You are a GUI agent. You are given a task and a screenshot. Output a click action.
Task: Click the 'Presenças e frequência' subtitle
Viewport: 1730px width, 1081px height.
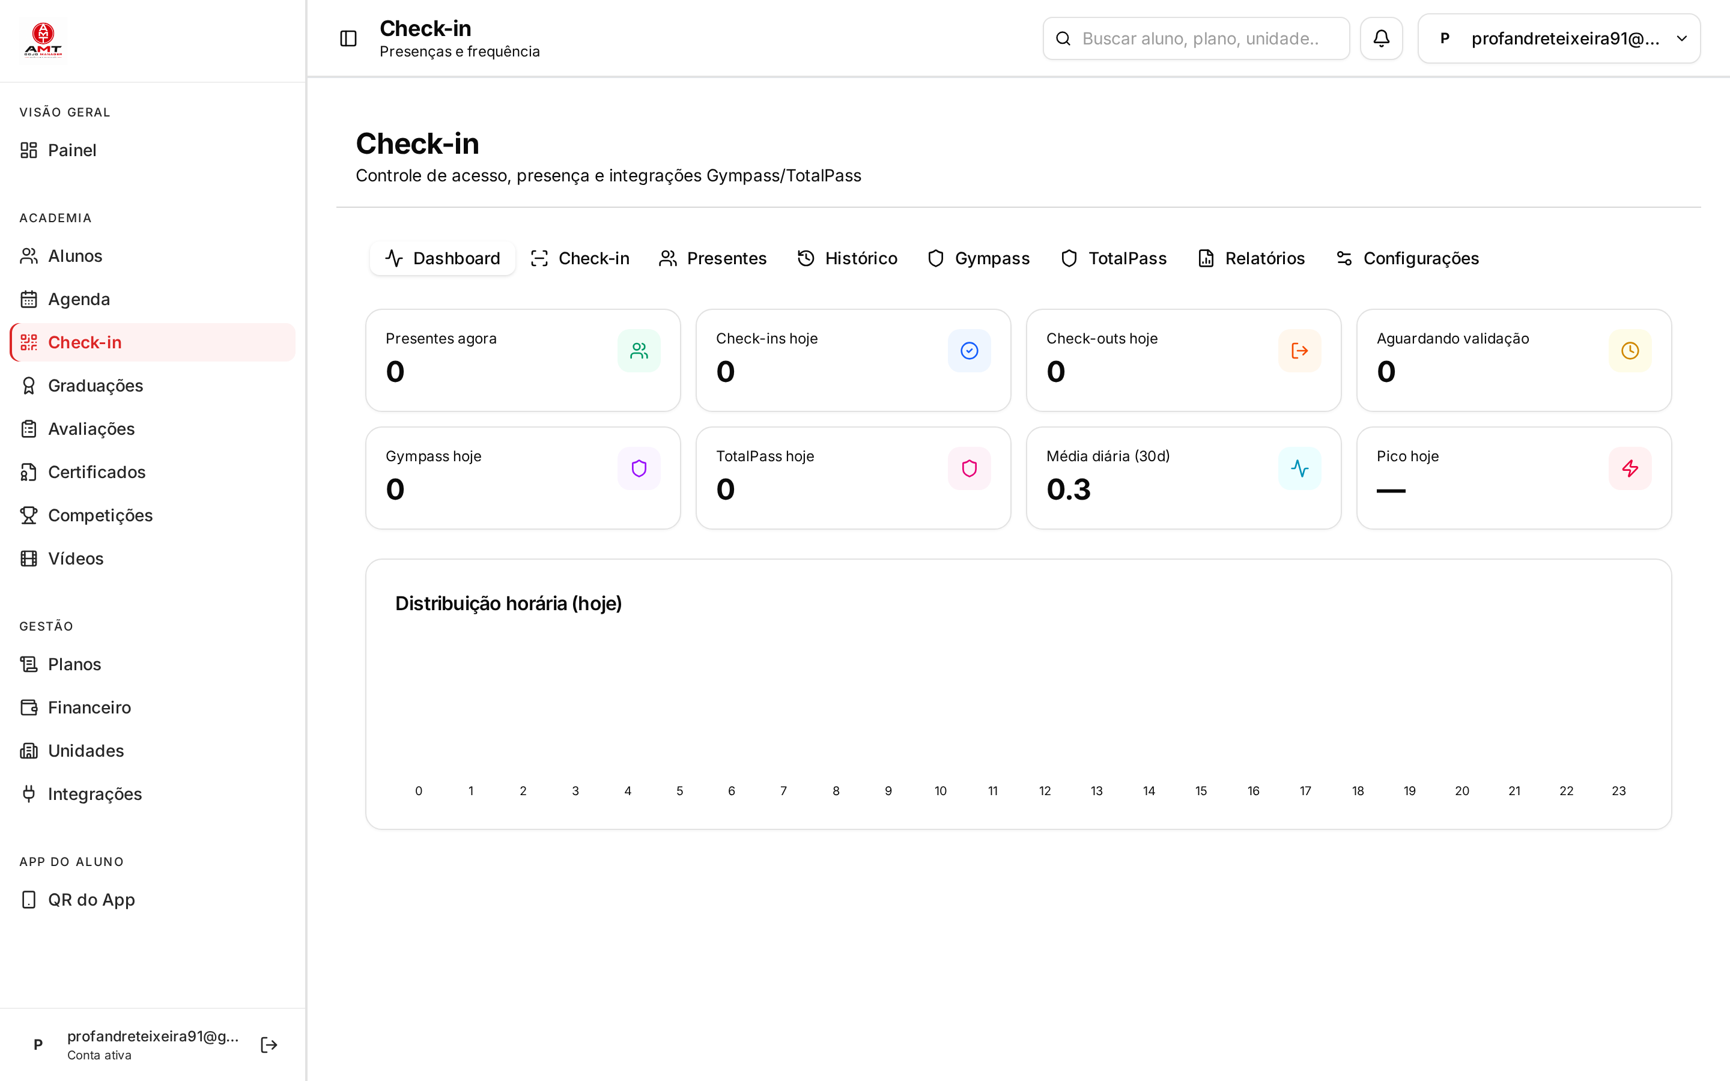click(x=460, y=52)
